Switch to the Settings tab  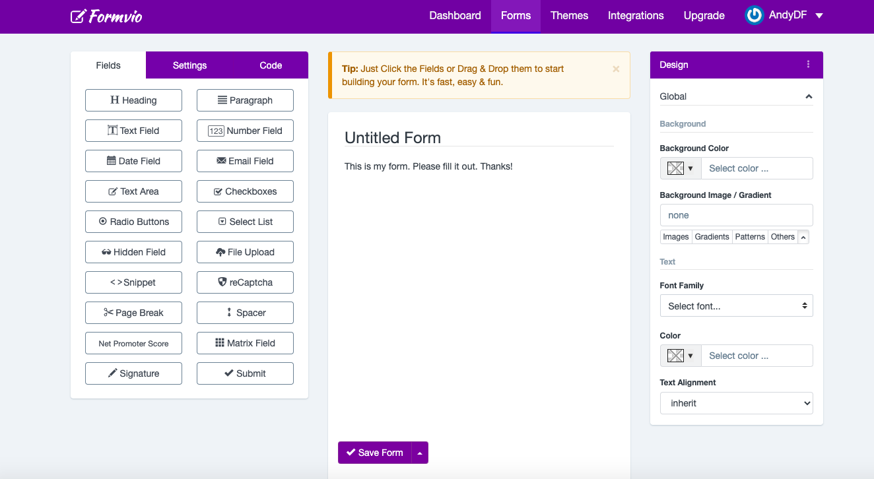click(189, 65)
